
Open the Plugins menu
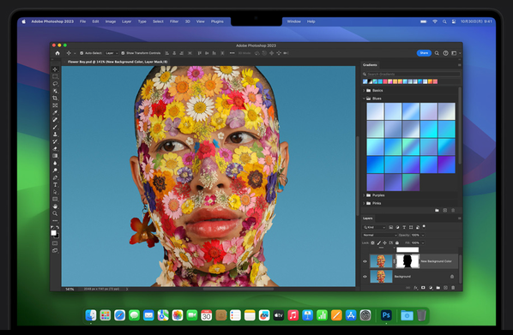pyautogui.click(x=217, y=21)
